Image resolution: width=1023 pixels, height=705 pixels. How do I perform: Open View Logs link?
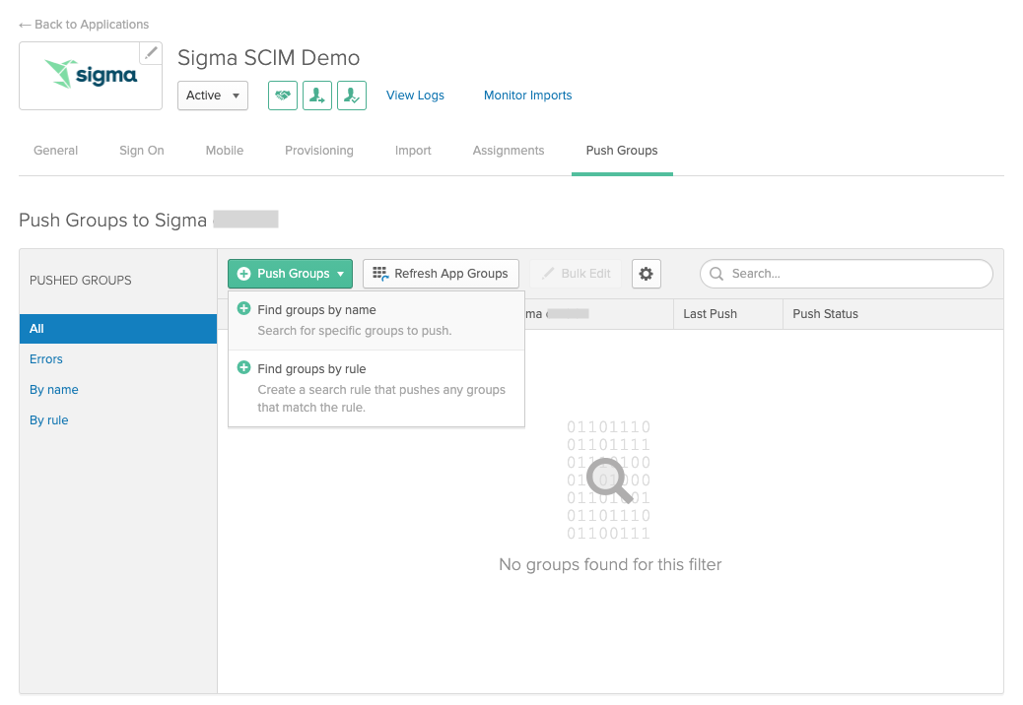415,96
